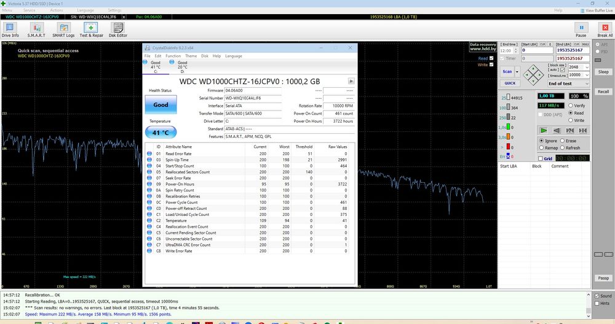Select drive C: Good 41°C in CrystalDiskInfo

click(x=156, y=66)
